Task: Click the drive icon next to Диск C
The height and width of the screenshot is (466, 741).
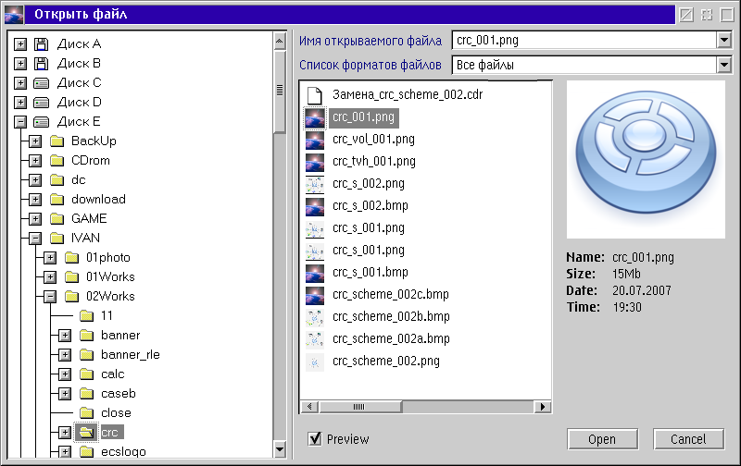Action: tap(41, 82)
